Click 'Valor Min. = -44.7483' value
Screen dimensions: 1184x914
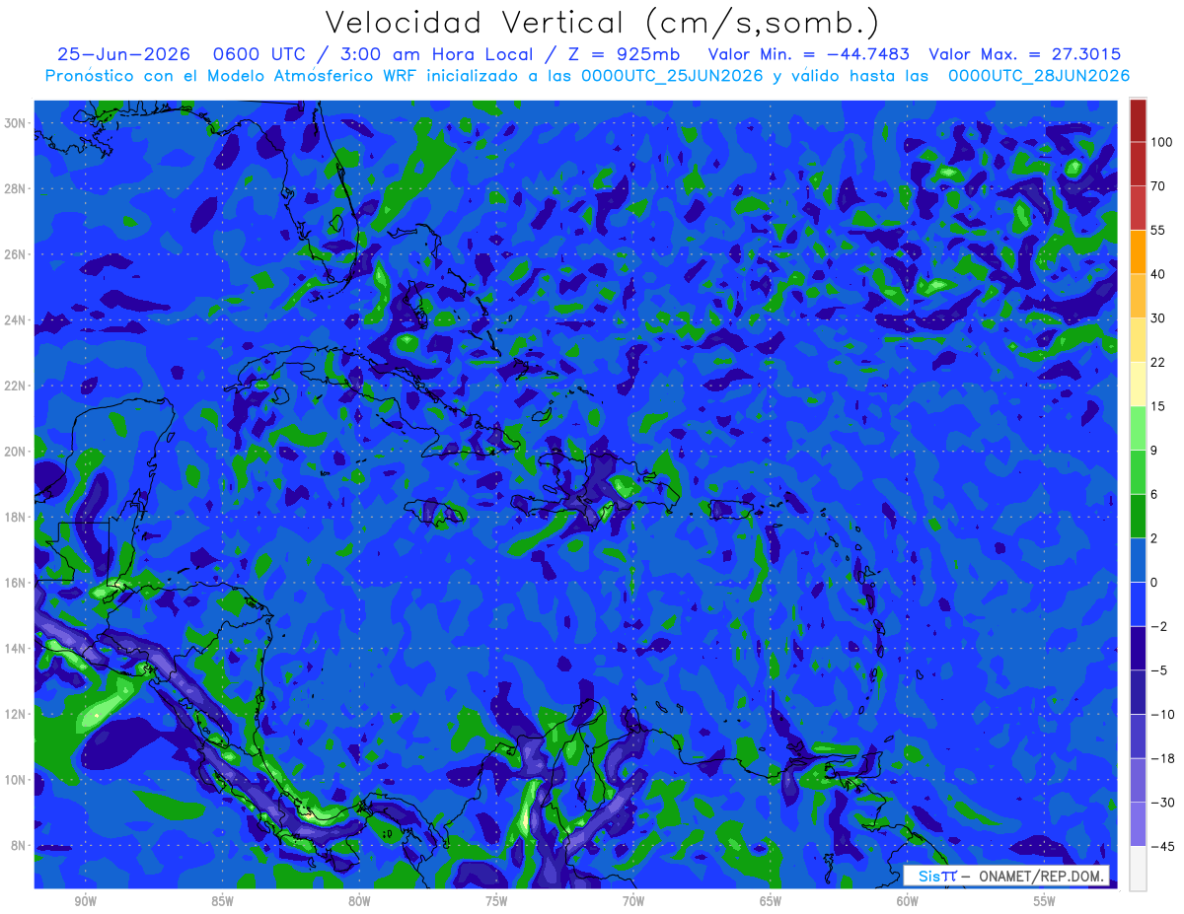coord(809,54)
